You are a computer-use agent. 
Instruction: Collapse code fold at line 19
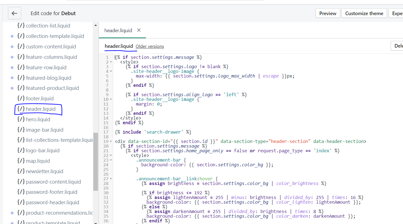[x=111, y=142]
